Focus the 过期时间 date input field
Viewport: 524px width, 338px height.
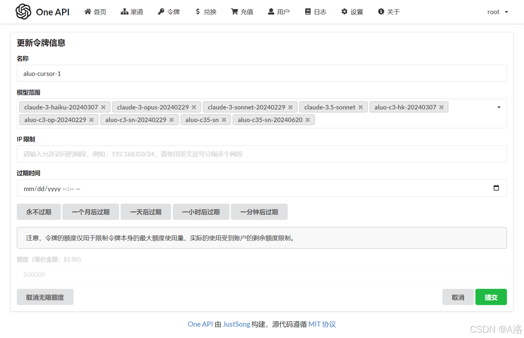tap(262, 188)
